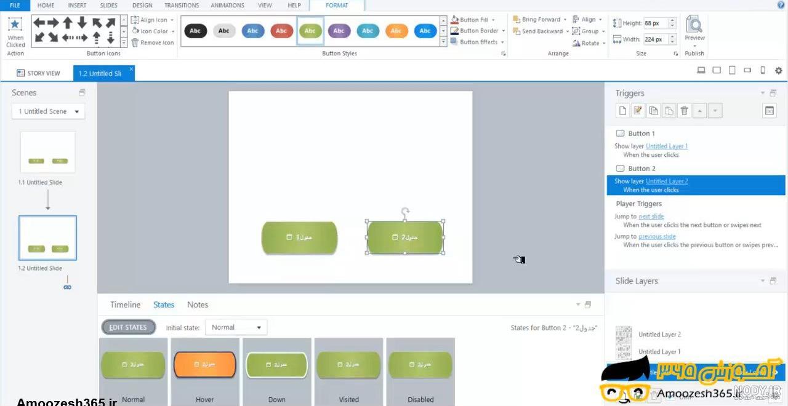Image resolution: width=788 pixels, height=406 pixels.
Task: Switch to the Timeline tab
Action: (125, 304)
